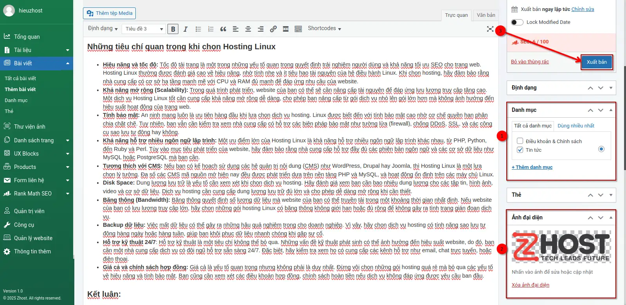Open the Shortcodes dropdown

324,29
